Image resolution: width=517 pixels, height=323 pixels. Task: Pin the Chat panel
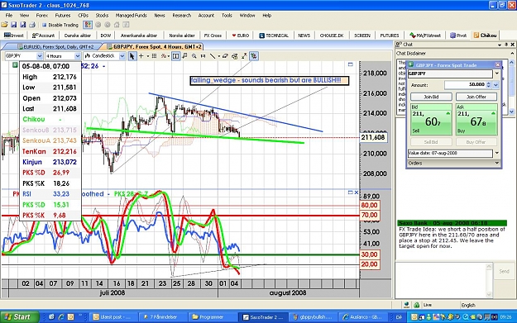point(507,45)
